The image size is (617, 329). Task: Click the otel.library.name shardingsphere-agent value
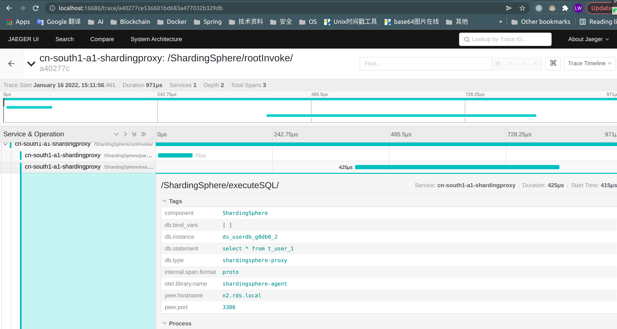tap(255, 284)
